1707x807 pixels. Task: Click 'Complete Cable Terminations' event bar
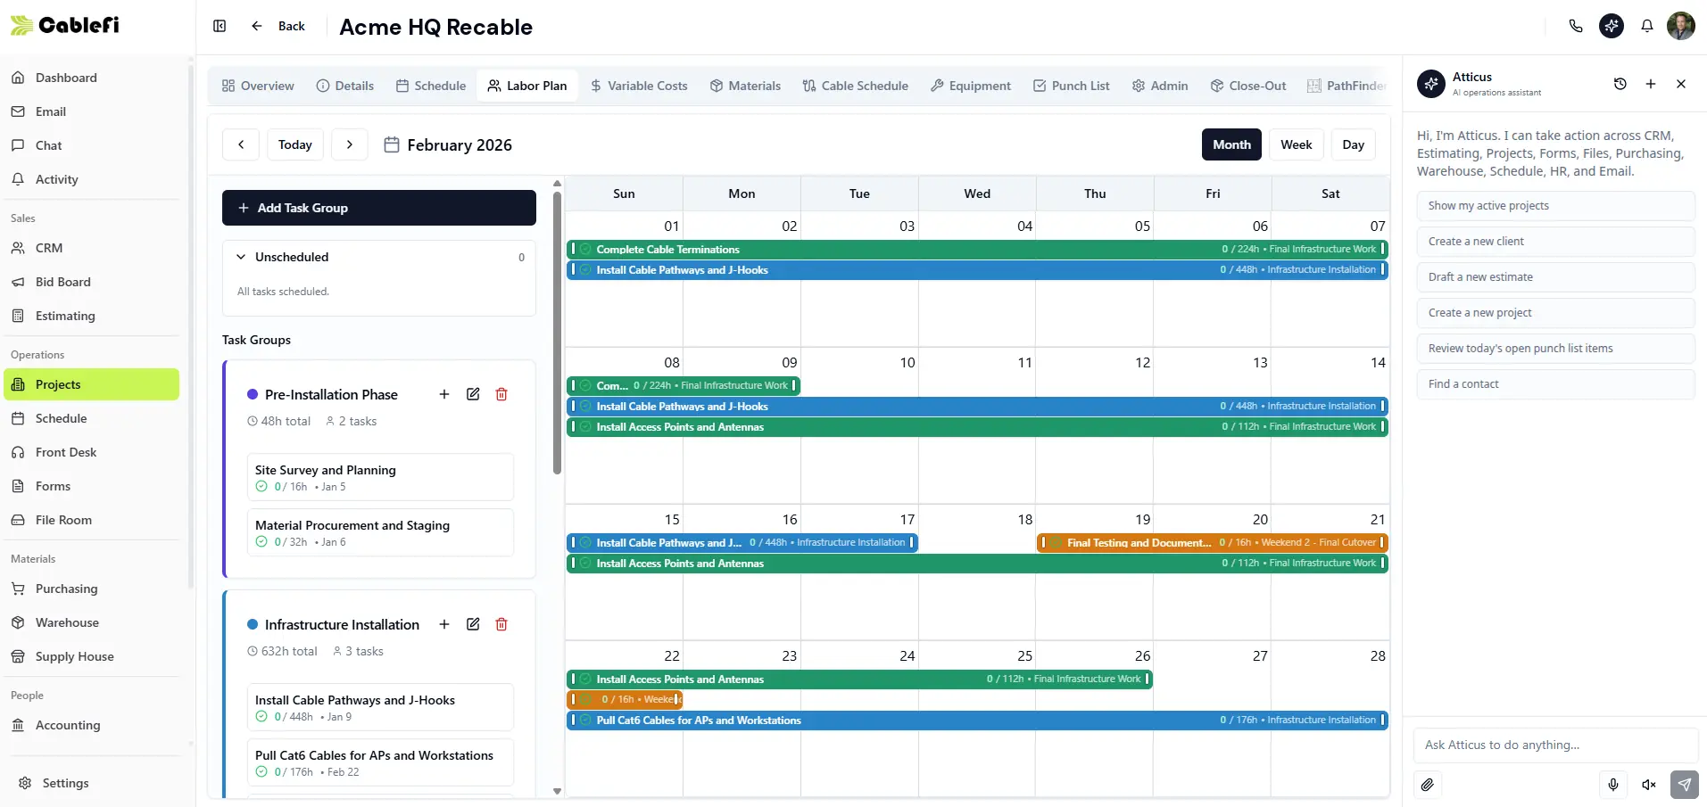click(977, 250)
